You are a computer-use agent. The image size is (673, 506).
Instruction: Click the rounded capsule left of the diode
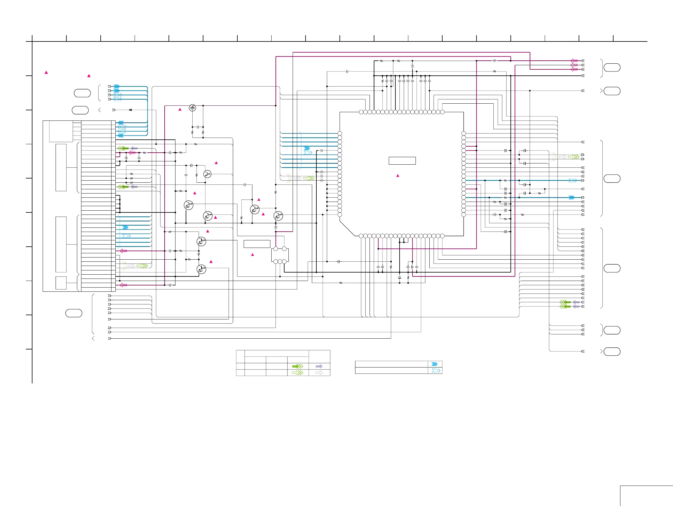[80, 110]
